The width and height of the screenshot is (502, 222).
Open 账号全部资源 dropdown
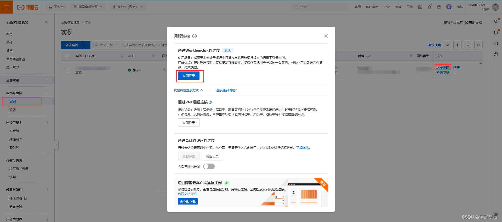[x=88, y=7]
